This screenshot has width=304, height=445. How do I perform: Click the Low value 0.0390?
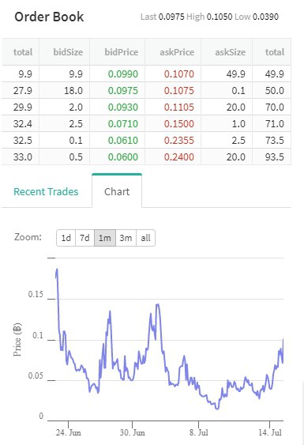click(266, 17)
